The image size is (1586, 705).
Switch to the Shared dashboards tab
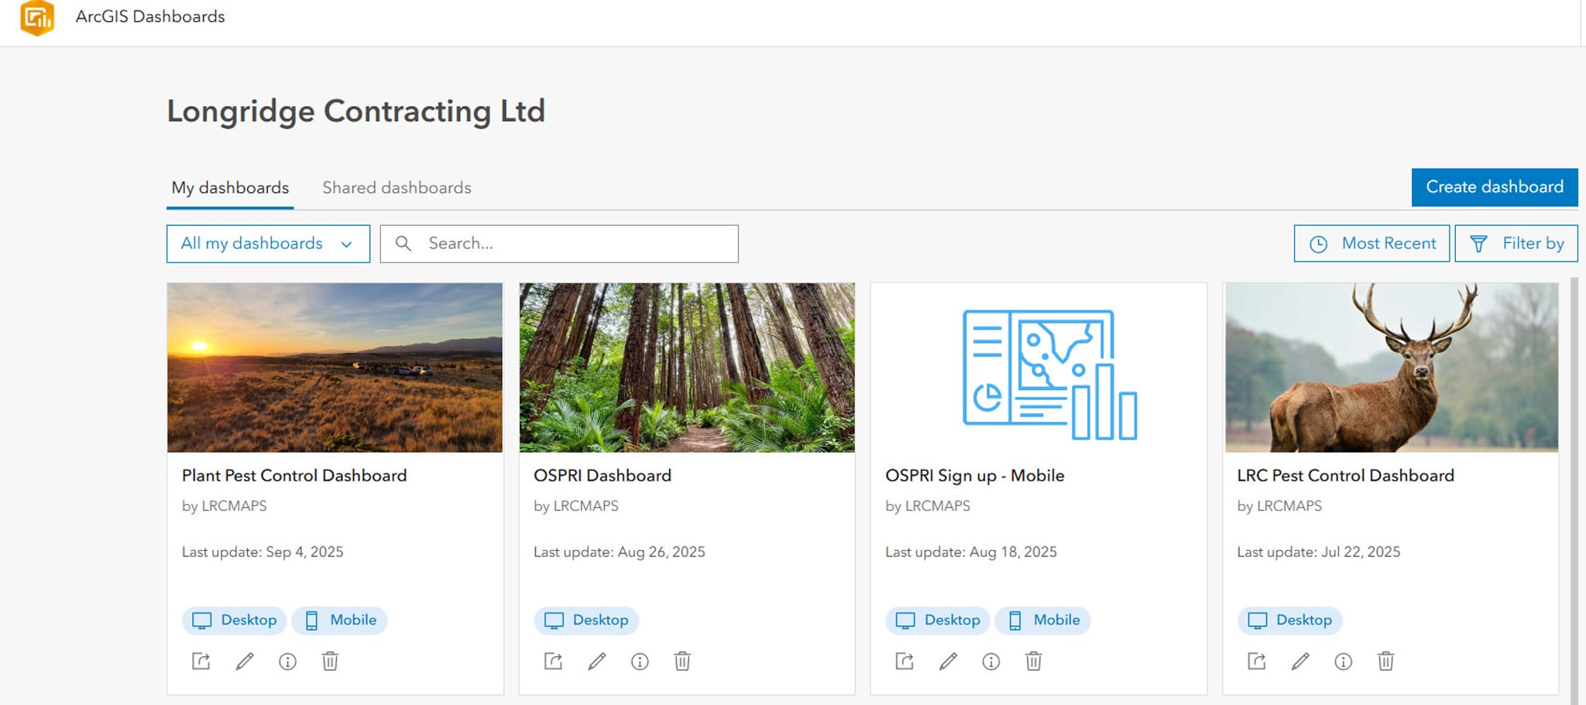coord(396,188)
